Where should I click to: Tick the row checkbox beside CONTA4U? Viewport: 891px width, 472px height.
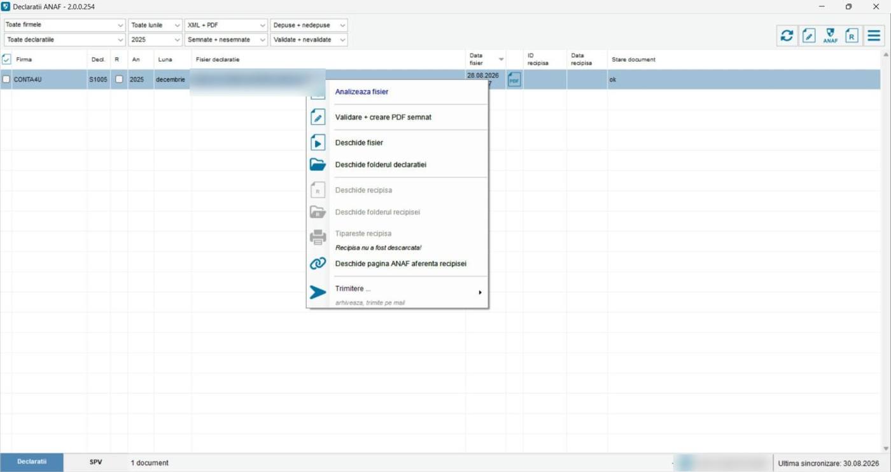[6, 79]
